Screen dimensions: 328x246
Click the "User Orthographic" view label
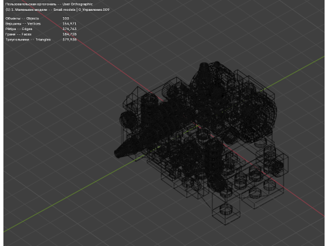click(77, 4)
